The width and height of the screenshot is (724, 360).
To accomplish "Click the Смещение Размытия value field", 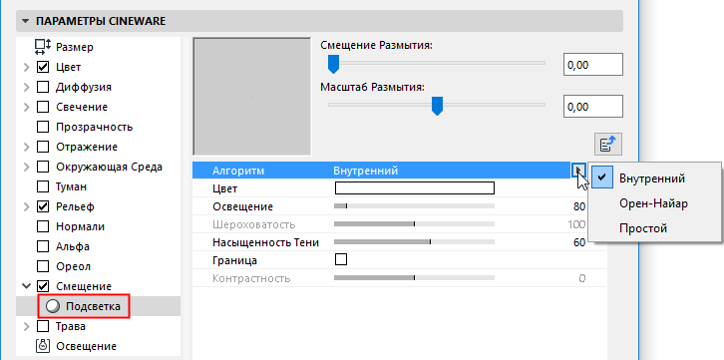I will 593,65.
